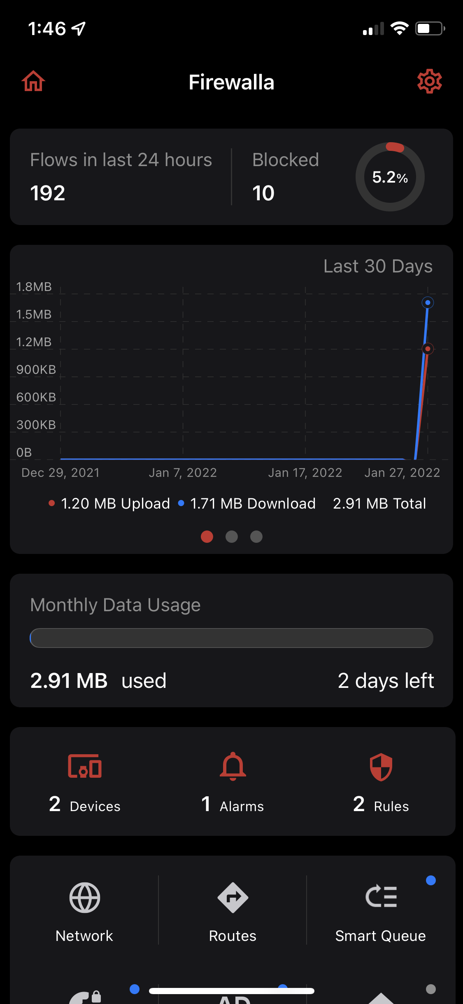Switch to the third chart page dot
This screenshot has height=1004, width=463.
click(256, 537)
